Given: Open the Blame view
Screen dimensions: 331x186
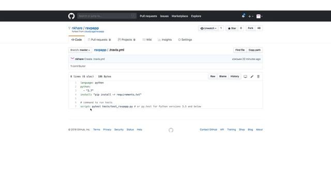Looking at the screenshot, I should click(223, 76).
